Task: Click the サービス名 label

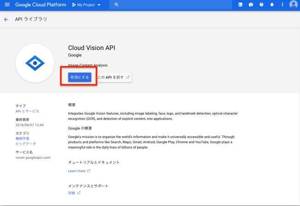Action: pyautogui.click(x=24, y=152)
